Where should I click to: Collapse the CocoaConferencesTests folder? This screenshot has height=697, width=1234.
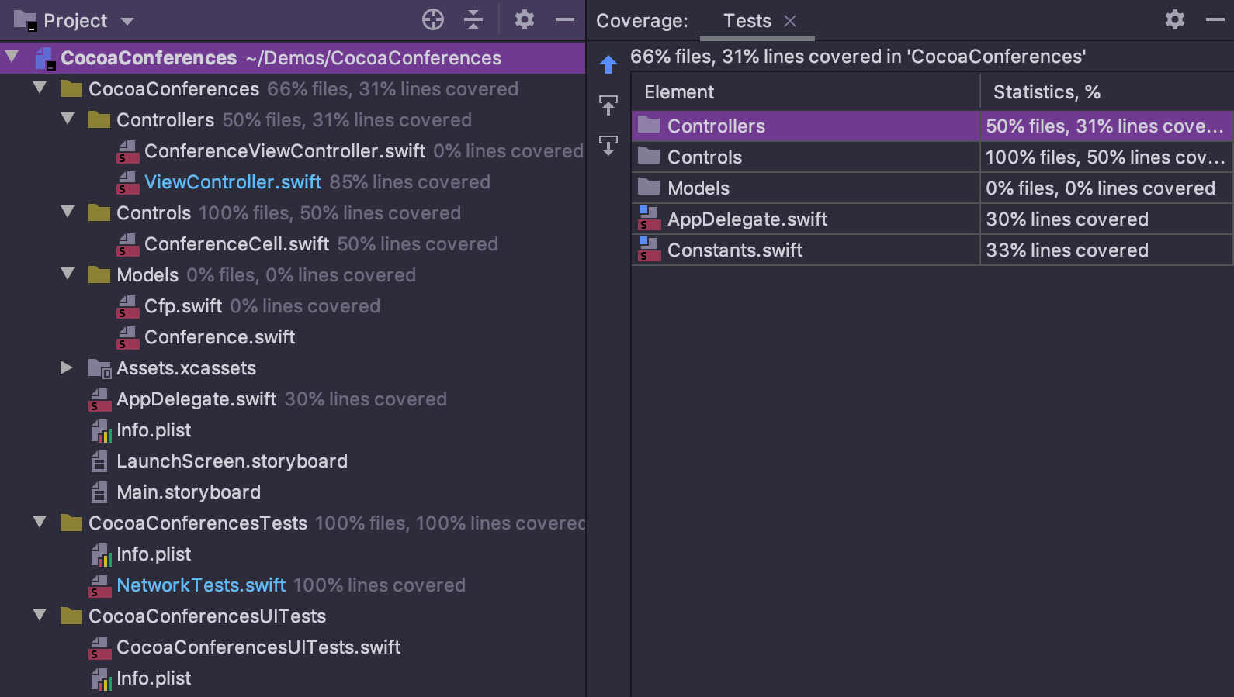[x=40, y=522]
